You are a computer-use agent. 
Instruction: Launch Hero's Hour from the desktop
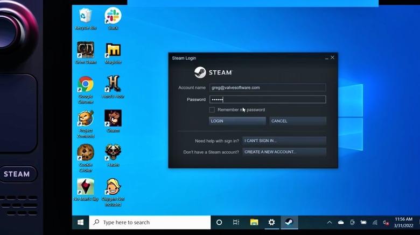(x=113, y=85)
